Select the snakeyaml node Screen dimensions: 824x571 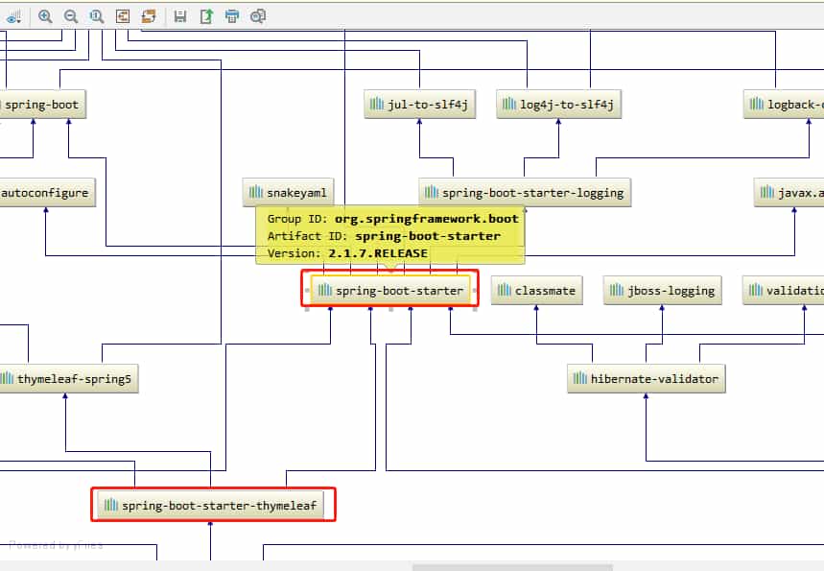pyautogui.click(x=288, y=193)
